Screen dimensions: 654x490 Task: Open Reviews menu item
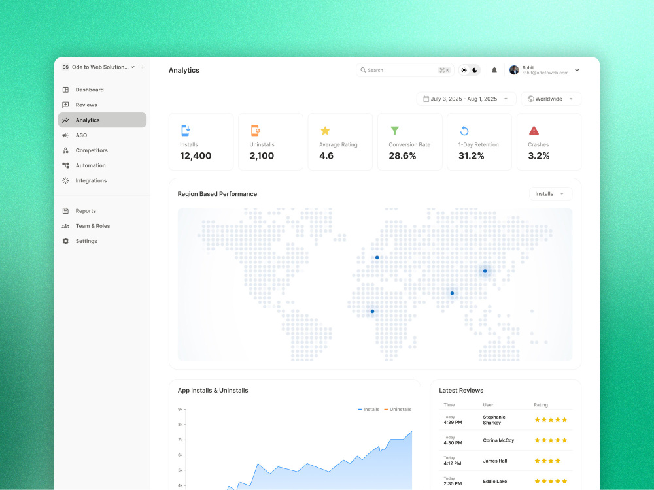[102, 105]
